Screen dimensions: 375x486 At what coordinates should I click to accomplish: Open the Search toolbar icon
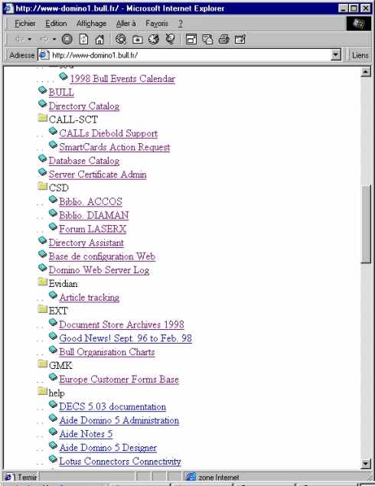coord(121,39)
